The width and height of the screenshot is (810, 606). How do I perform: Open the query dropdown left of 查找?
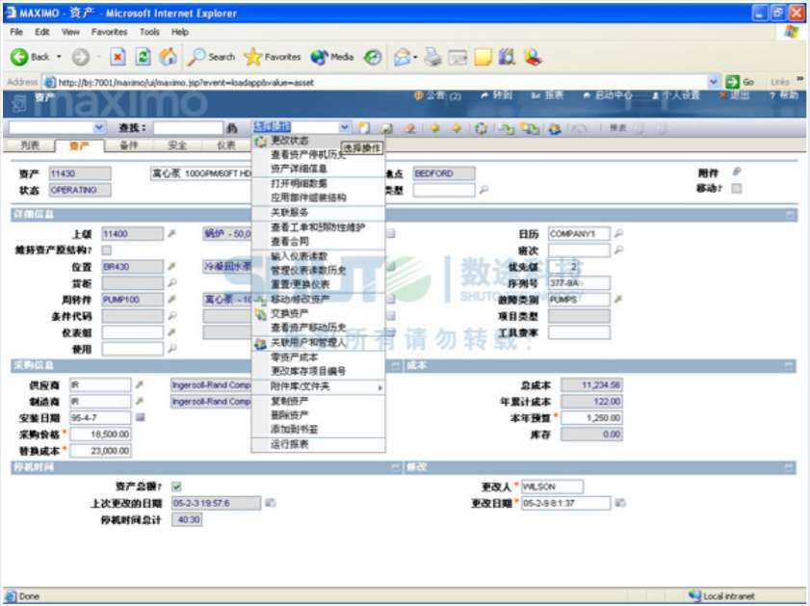[x=99, y=127]
